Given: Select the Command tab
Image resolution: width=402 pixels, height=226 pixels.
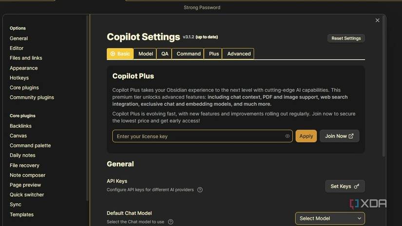Looking at the screenshot, I should (189, 54).
